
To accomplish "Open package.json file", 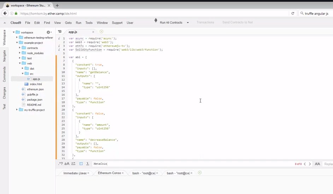I will click(35, 100).
